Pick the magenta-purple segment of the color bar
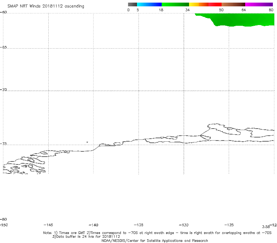Screen dimensions: 277x243 259,4
